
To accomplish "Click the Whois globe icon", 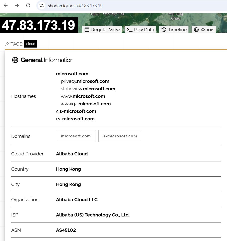I will coord(196,30).
